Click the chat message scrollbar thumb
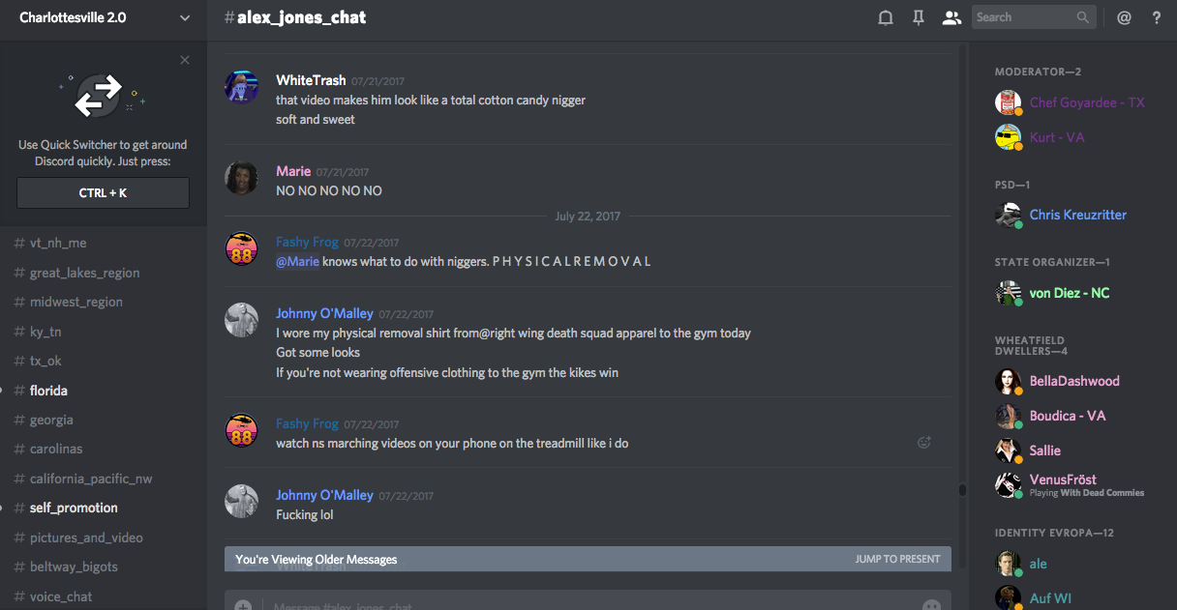Screen dimensions: 1177x610 [962, 490]
